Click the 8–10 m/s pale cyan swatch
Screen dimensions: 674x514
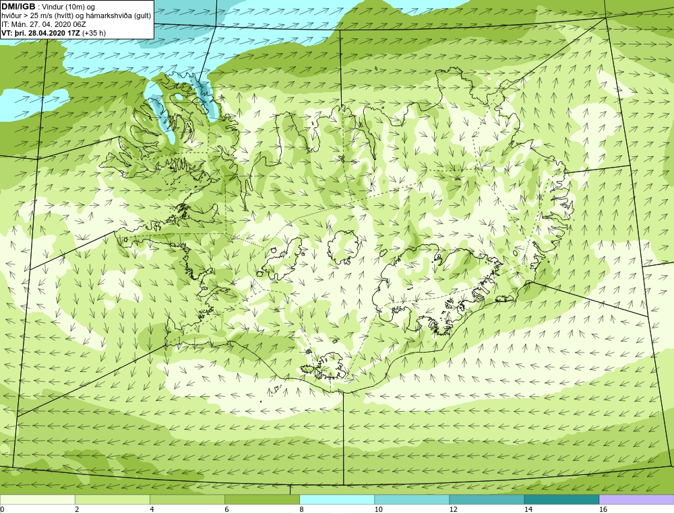click(337, 499)
